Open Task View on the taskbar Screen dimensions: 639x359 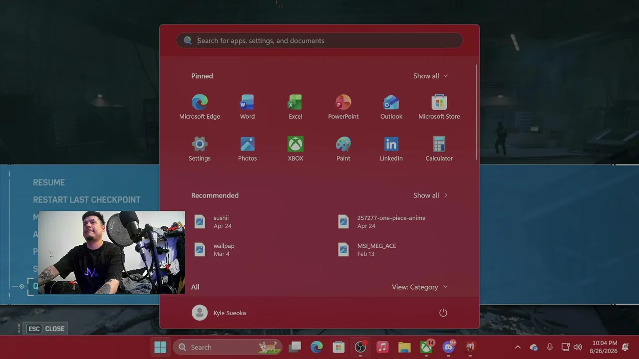(295, 347)
